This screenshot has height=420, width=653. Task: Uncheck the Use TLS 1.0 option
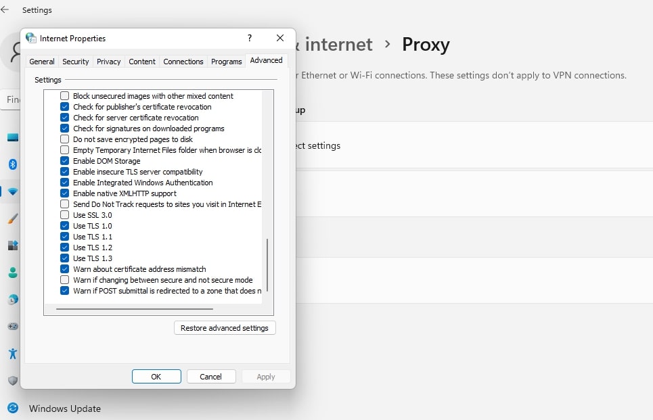65,226
